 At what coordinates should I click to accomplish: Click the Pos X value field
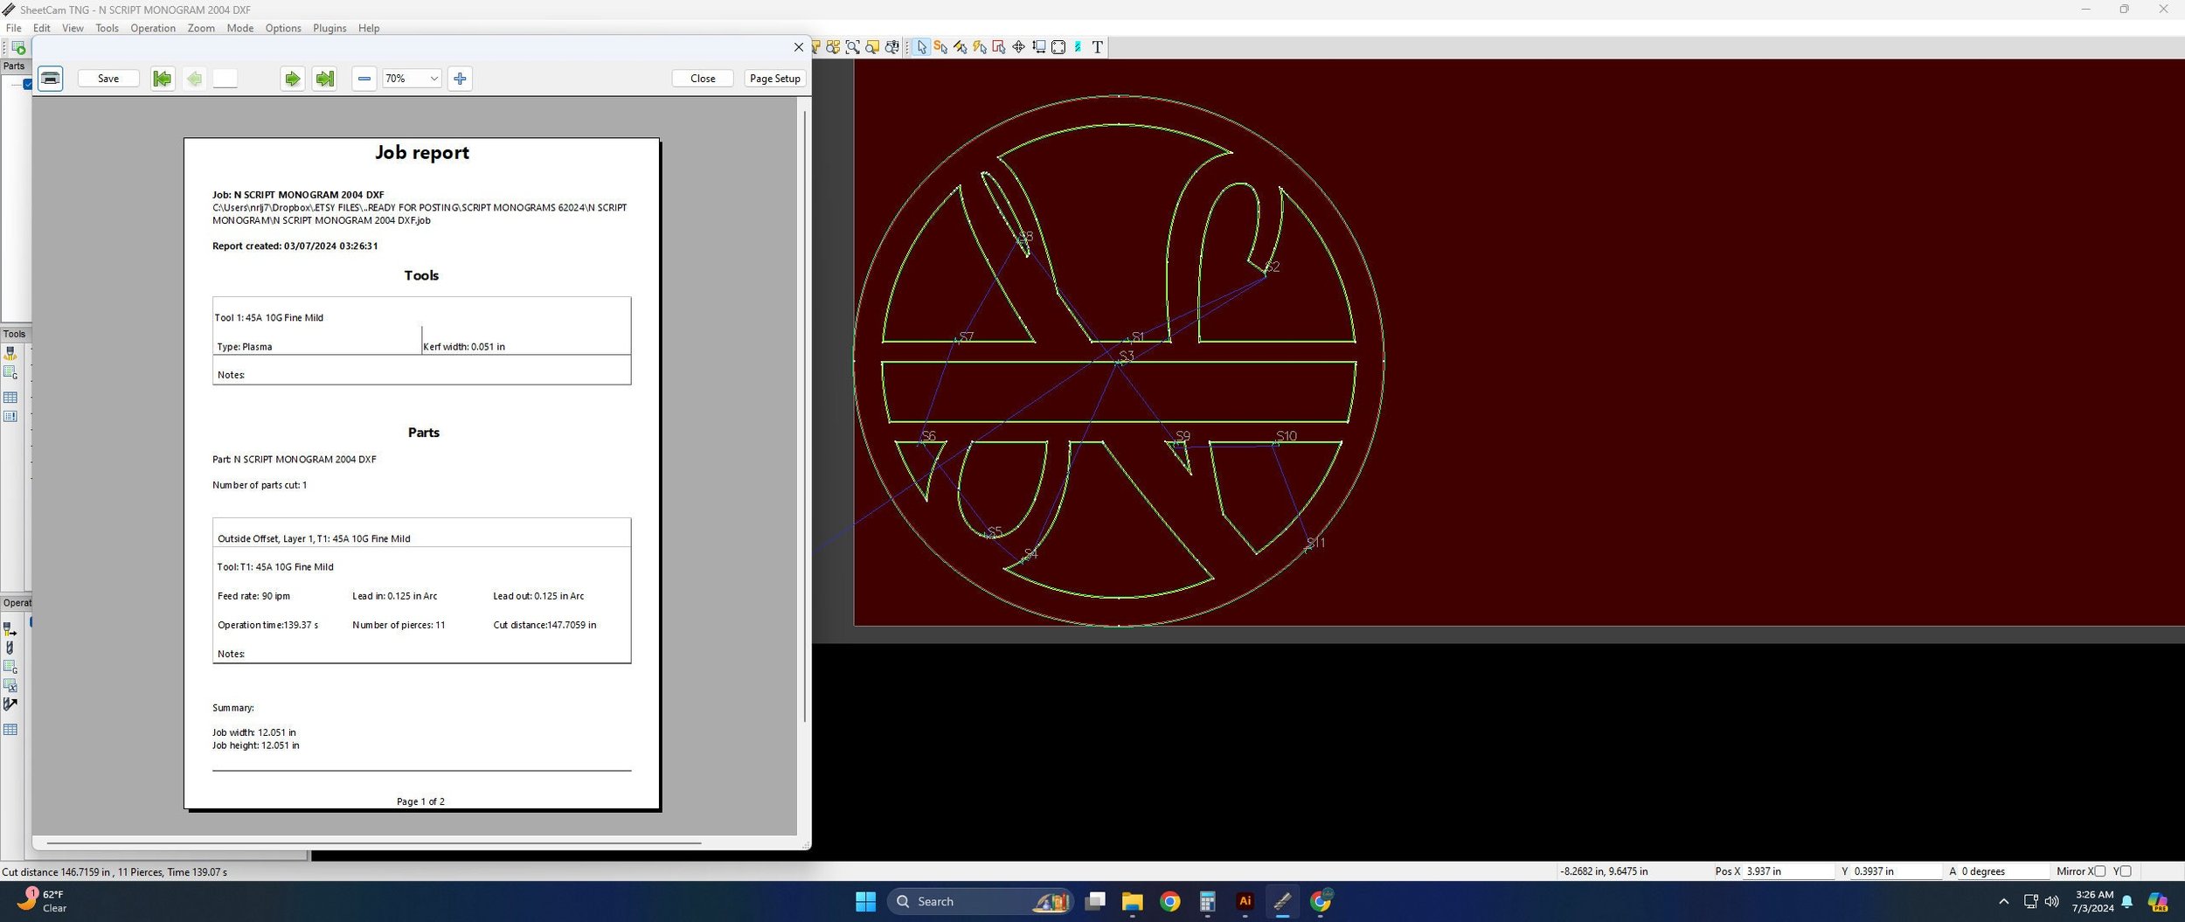[1789, 871]
